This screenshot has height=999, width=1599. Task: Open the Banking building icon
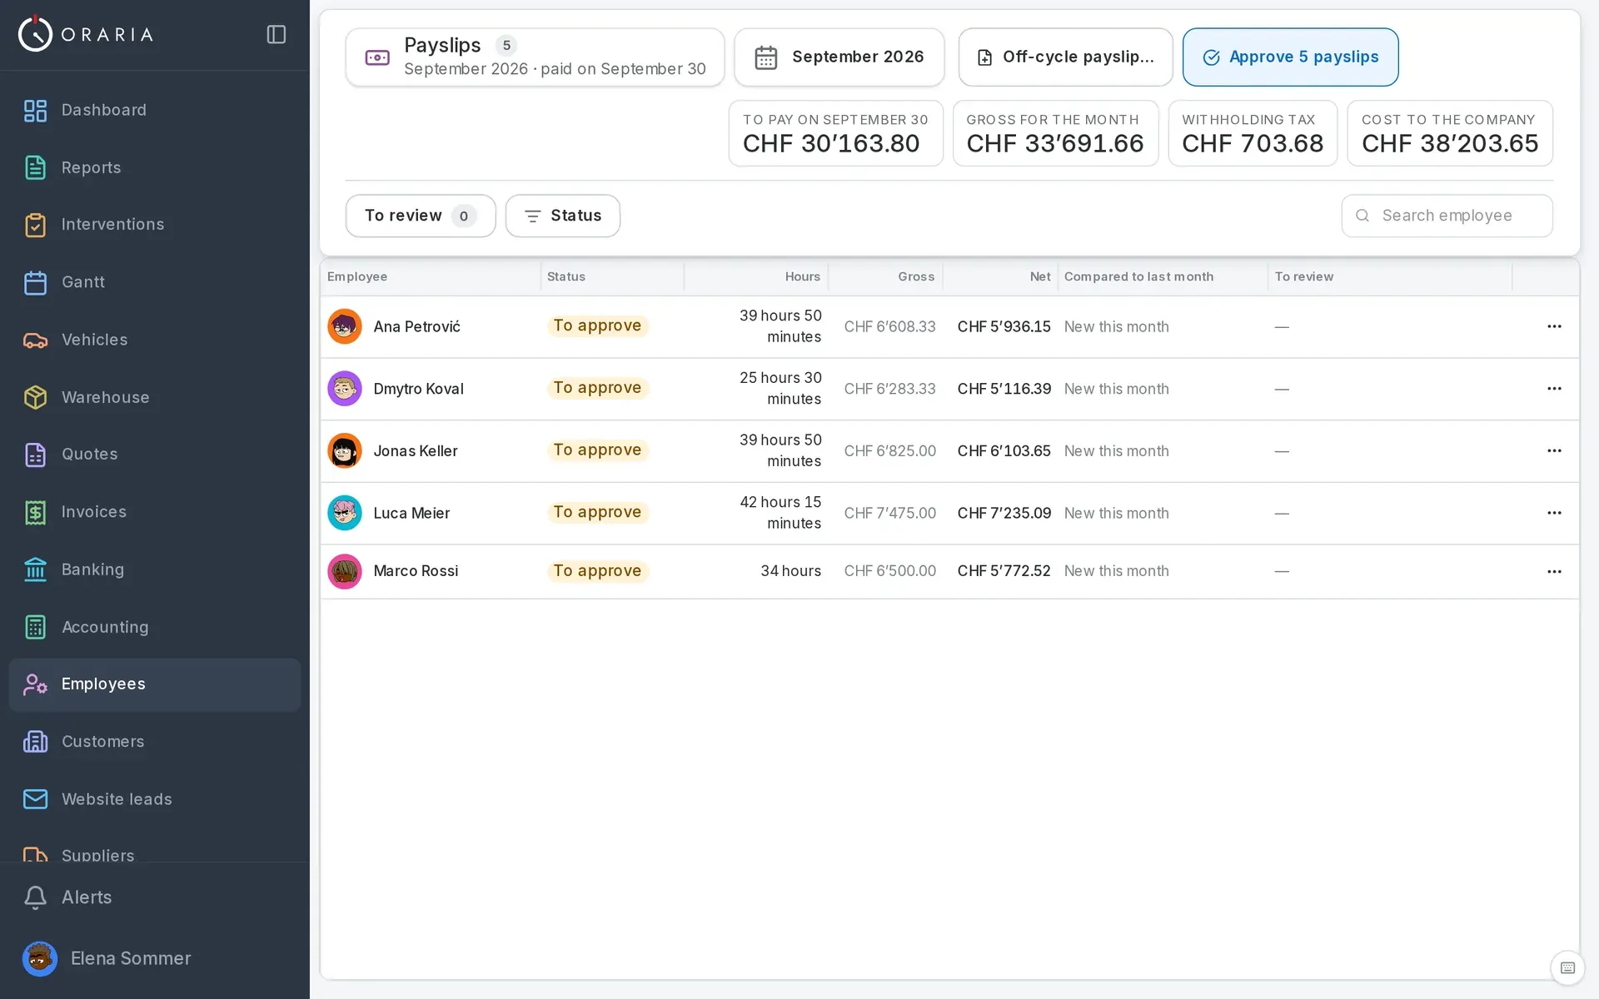pos(35,569)
